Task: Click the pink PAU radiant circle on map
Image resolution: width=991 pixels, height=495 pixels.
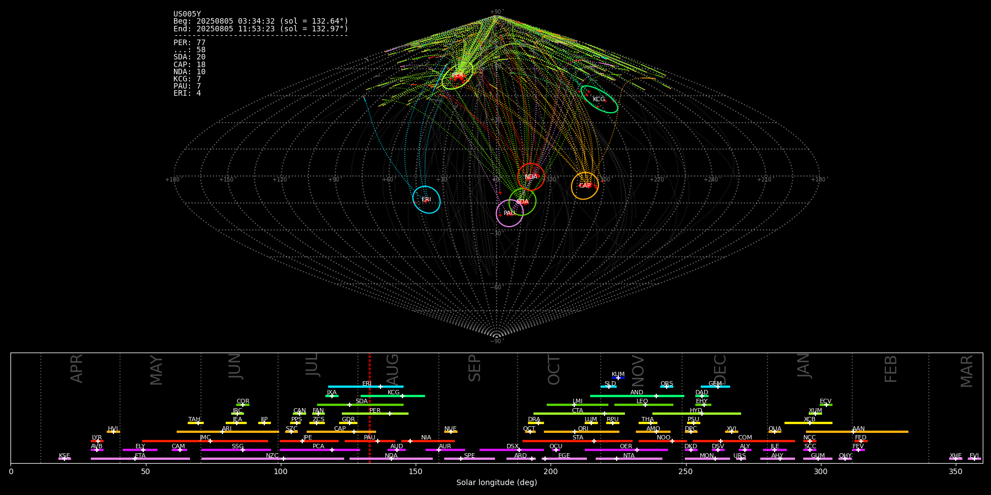Action: [x=509, y=213]
